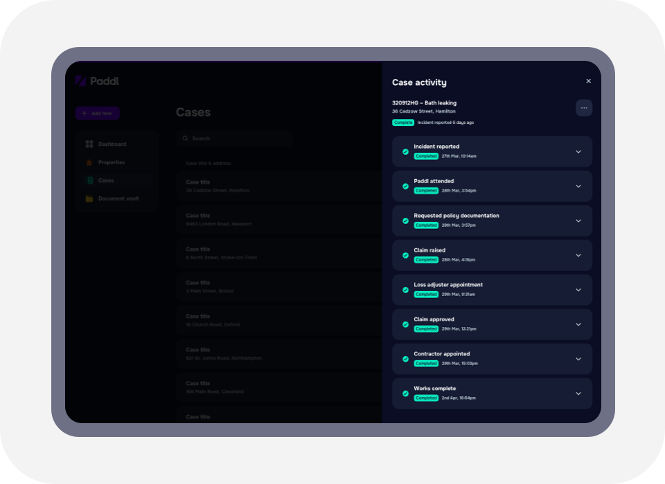Click the Properties house icon
The height and width of the screenshot is (484, 665).
tap(89, 162)
